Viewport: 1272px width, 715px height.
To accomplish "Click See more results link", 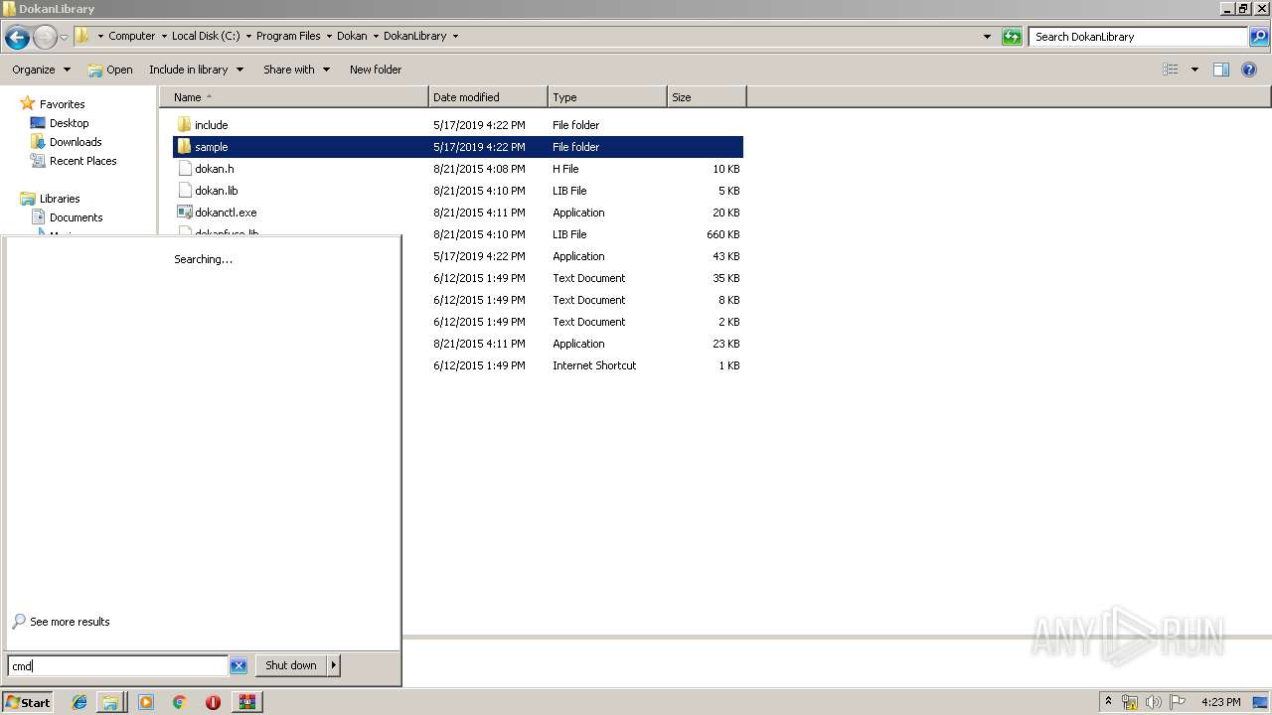I will [70, 622].
